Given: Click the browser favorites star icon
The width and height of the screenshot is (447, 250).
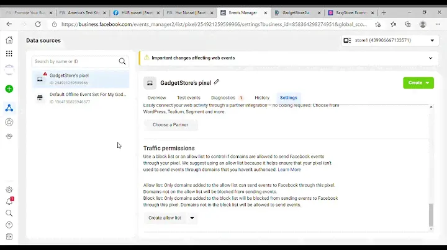Looking at the screenshot, I should coord(393,24).
